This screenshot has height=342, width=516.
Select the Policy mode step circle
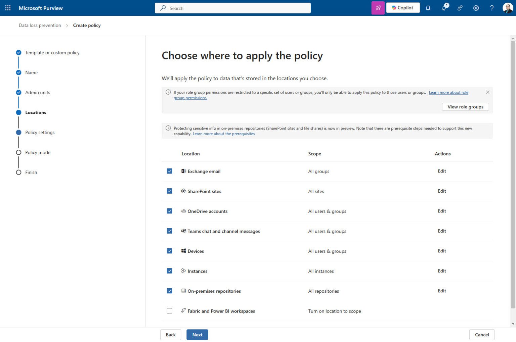click(18, 152)
